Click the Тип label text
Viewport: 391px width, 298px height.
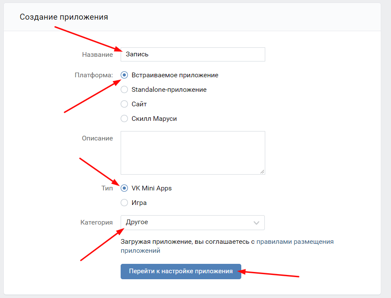[x=107, y=188]
